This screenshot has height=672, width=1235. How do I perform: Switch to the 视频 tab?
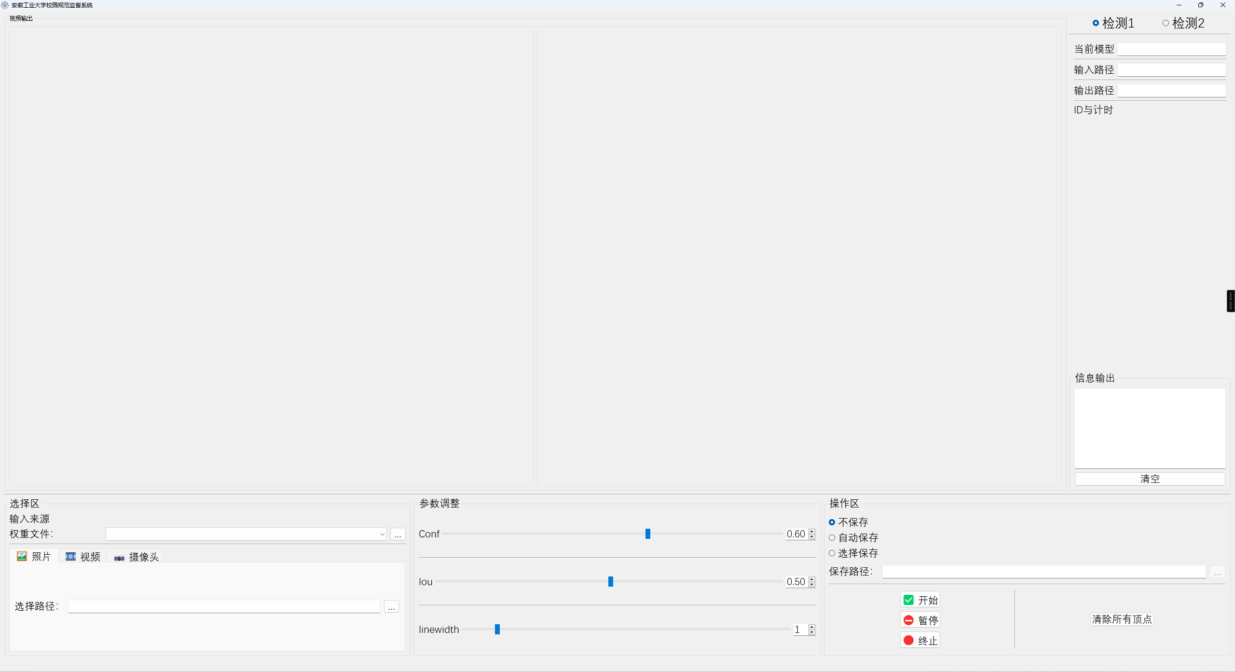[x=82, y=556]
